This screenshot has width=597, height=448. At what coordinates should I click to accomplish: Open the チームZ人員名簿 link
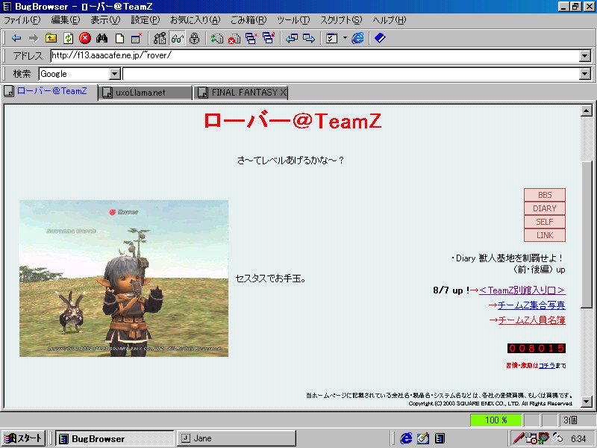tap(532, 320)
